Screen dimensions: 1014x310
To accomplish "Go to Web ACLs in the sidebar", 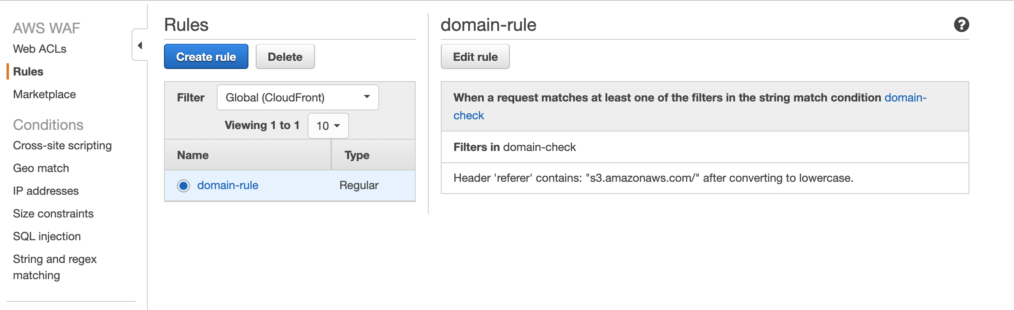I will click(40, 49).
